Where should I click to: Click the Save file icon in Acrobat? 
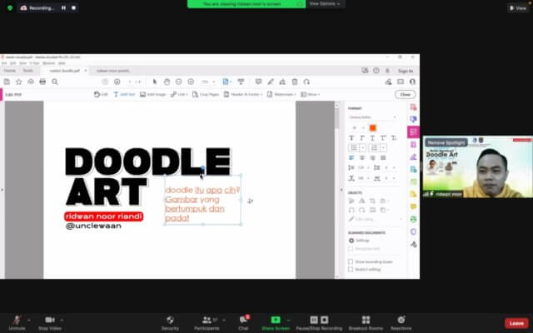7,82
